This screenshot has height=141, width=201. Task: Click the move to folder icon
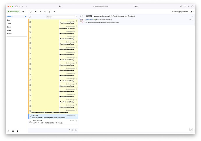point(36,12)
